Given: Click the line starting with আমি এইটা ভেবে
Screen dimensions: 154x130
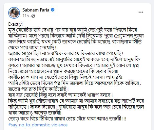Looking at the screenshot, I should click(x=75, y=83).
